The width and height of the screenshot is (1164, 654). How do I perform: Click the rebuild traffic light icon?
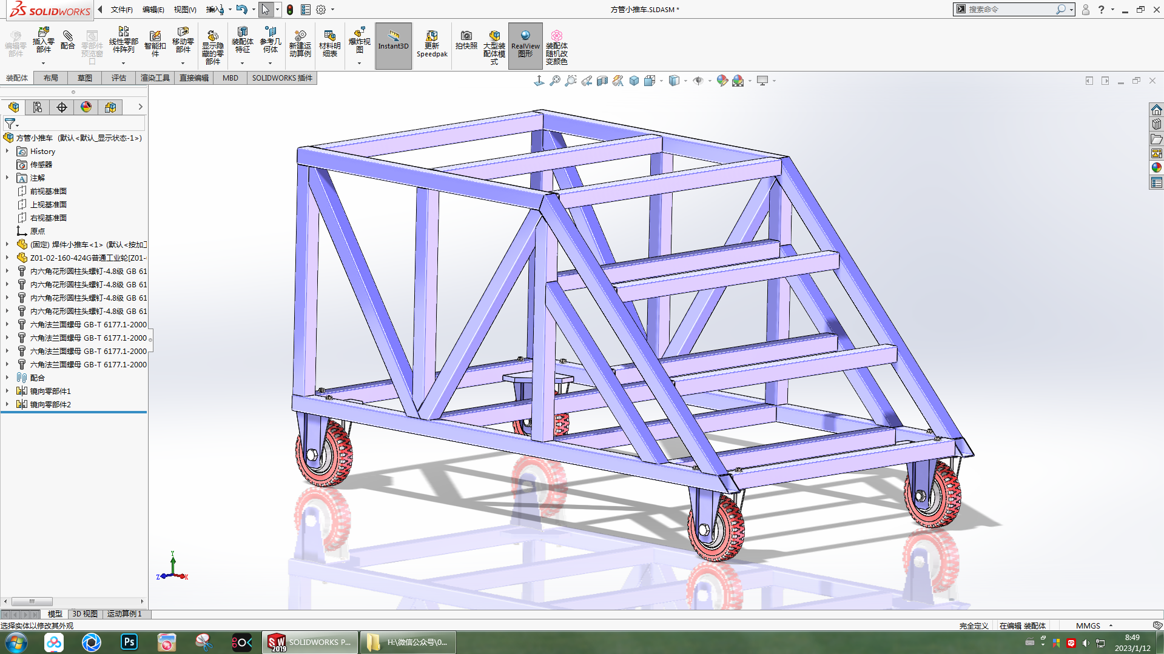coord(290,10)
